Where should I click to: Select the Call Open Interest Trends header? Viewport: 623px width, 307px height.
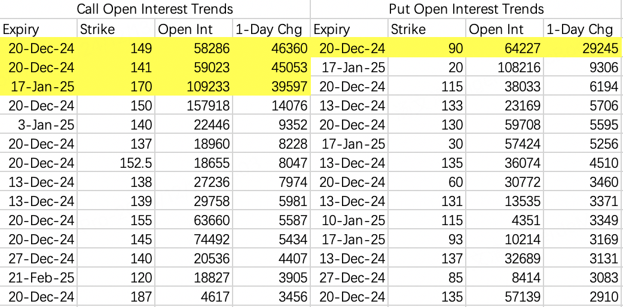coord(155,9)
